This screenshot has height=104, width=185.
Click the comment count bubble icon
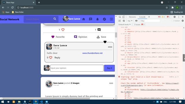pyautogui.click(x=99, y=30)
